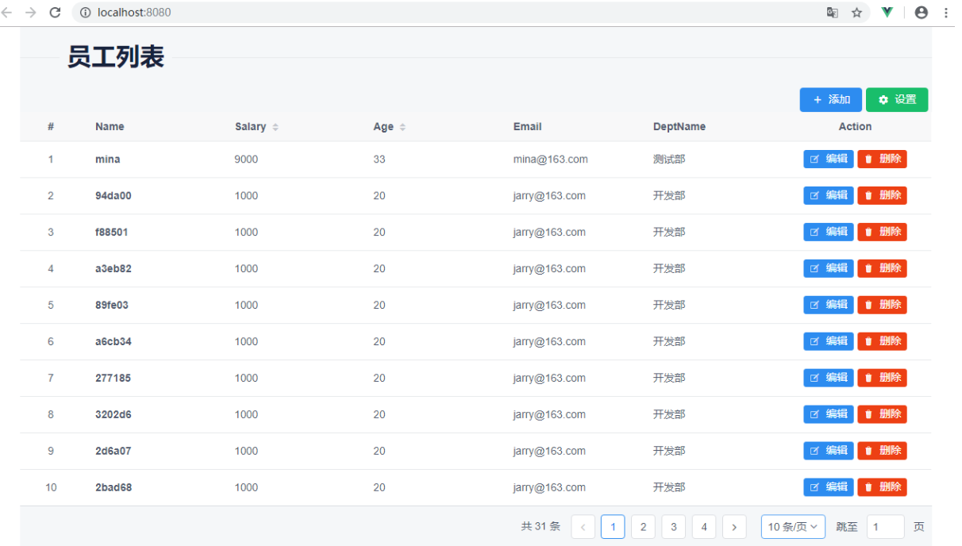Click the translate page icon

pyautogui.click(x=832, y=13)
